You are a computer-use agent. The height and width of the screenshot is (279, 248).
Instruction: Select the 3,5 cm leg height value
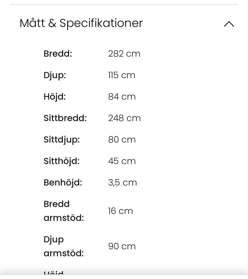(123, 183)
